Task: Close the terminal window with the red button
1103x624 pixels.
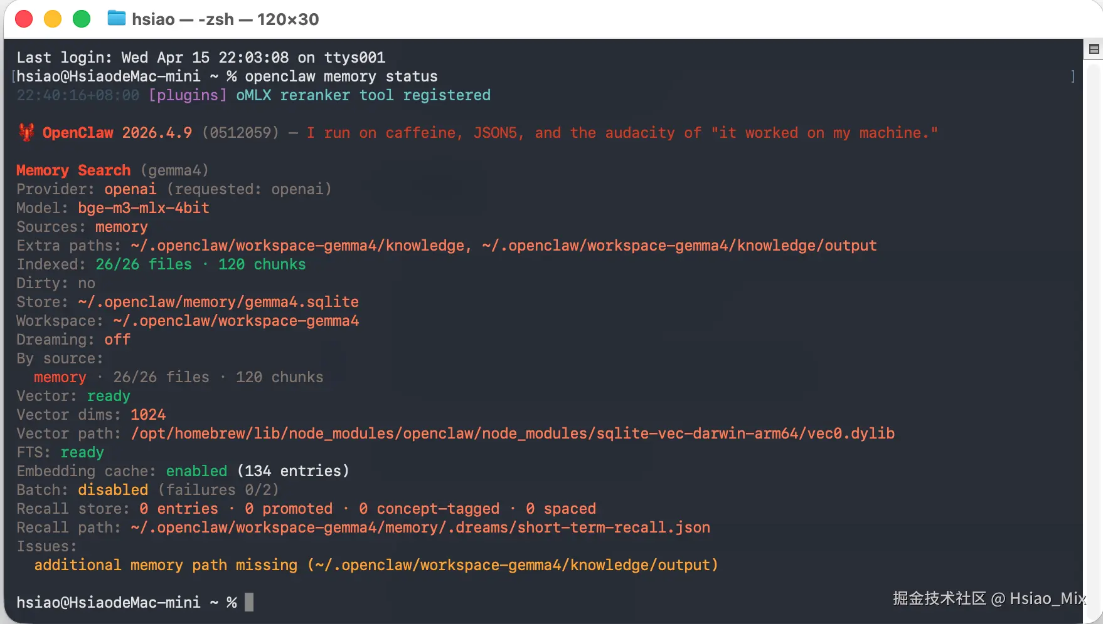Action: click(x=24, y=19)
